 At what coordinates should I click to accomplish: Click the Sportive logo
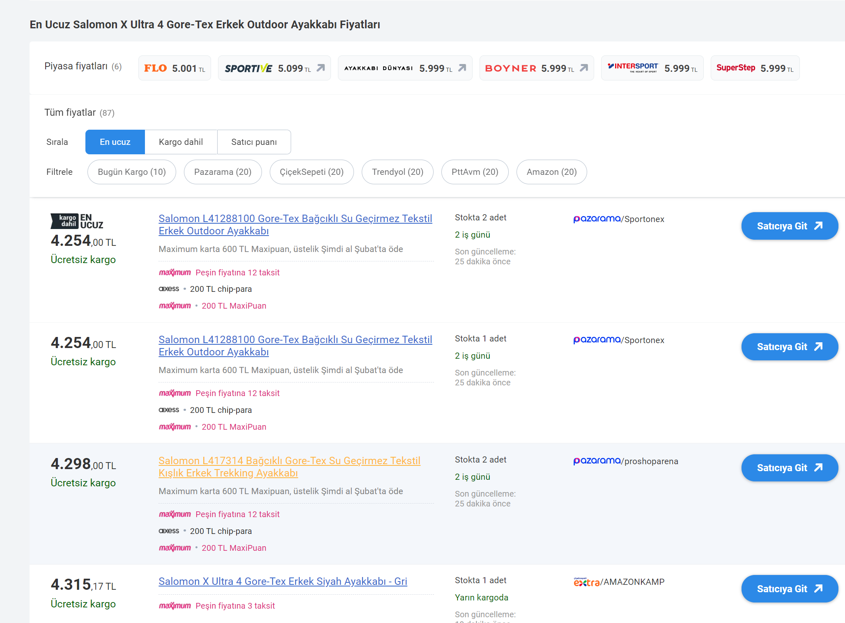point(248,69)
